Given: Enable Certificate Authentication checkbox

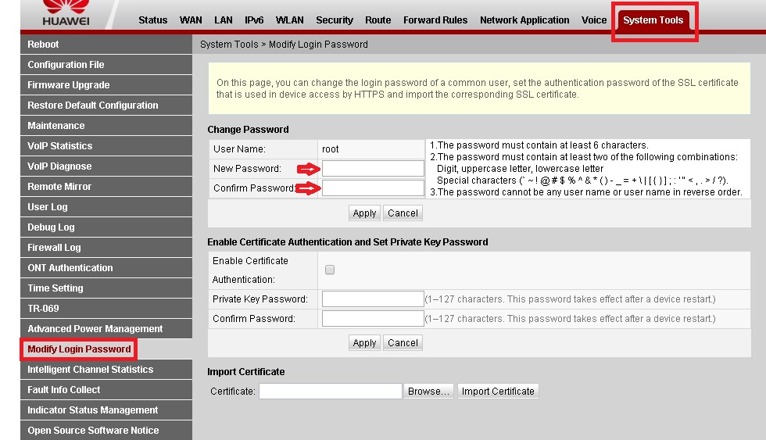Looking at the screenshot, I should (x=330, y=270).
